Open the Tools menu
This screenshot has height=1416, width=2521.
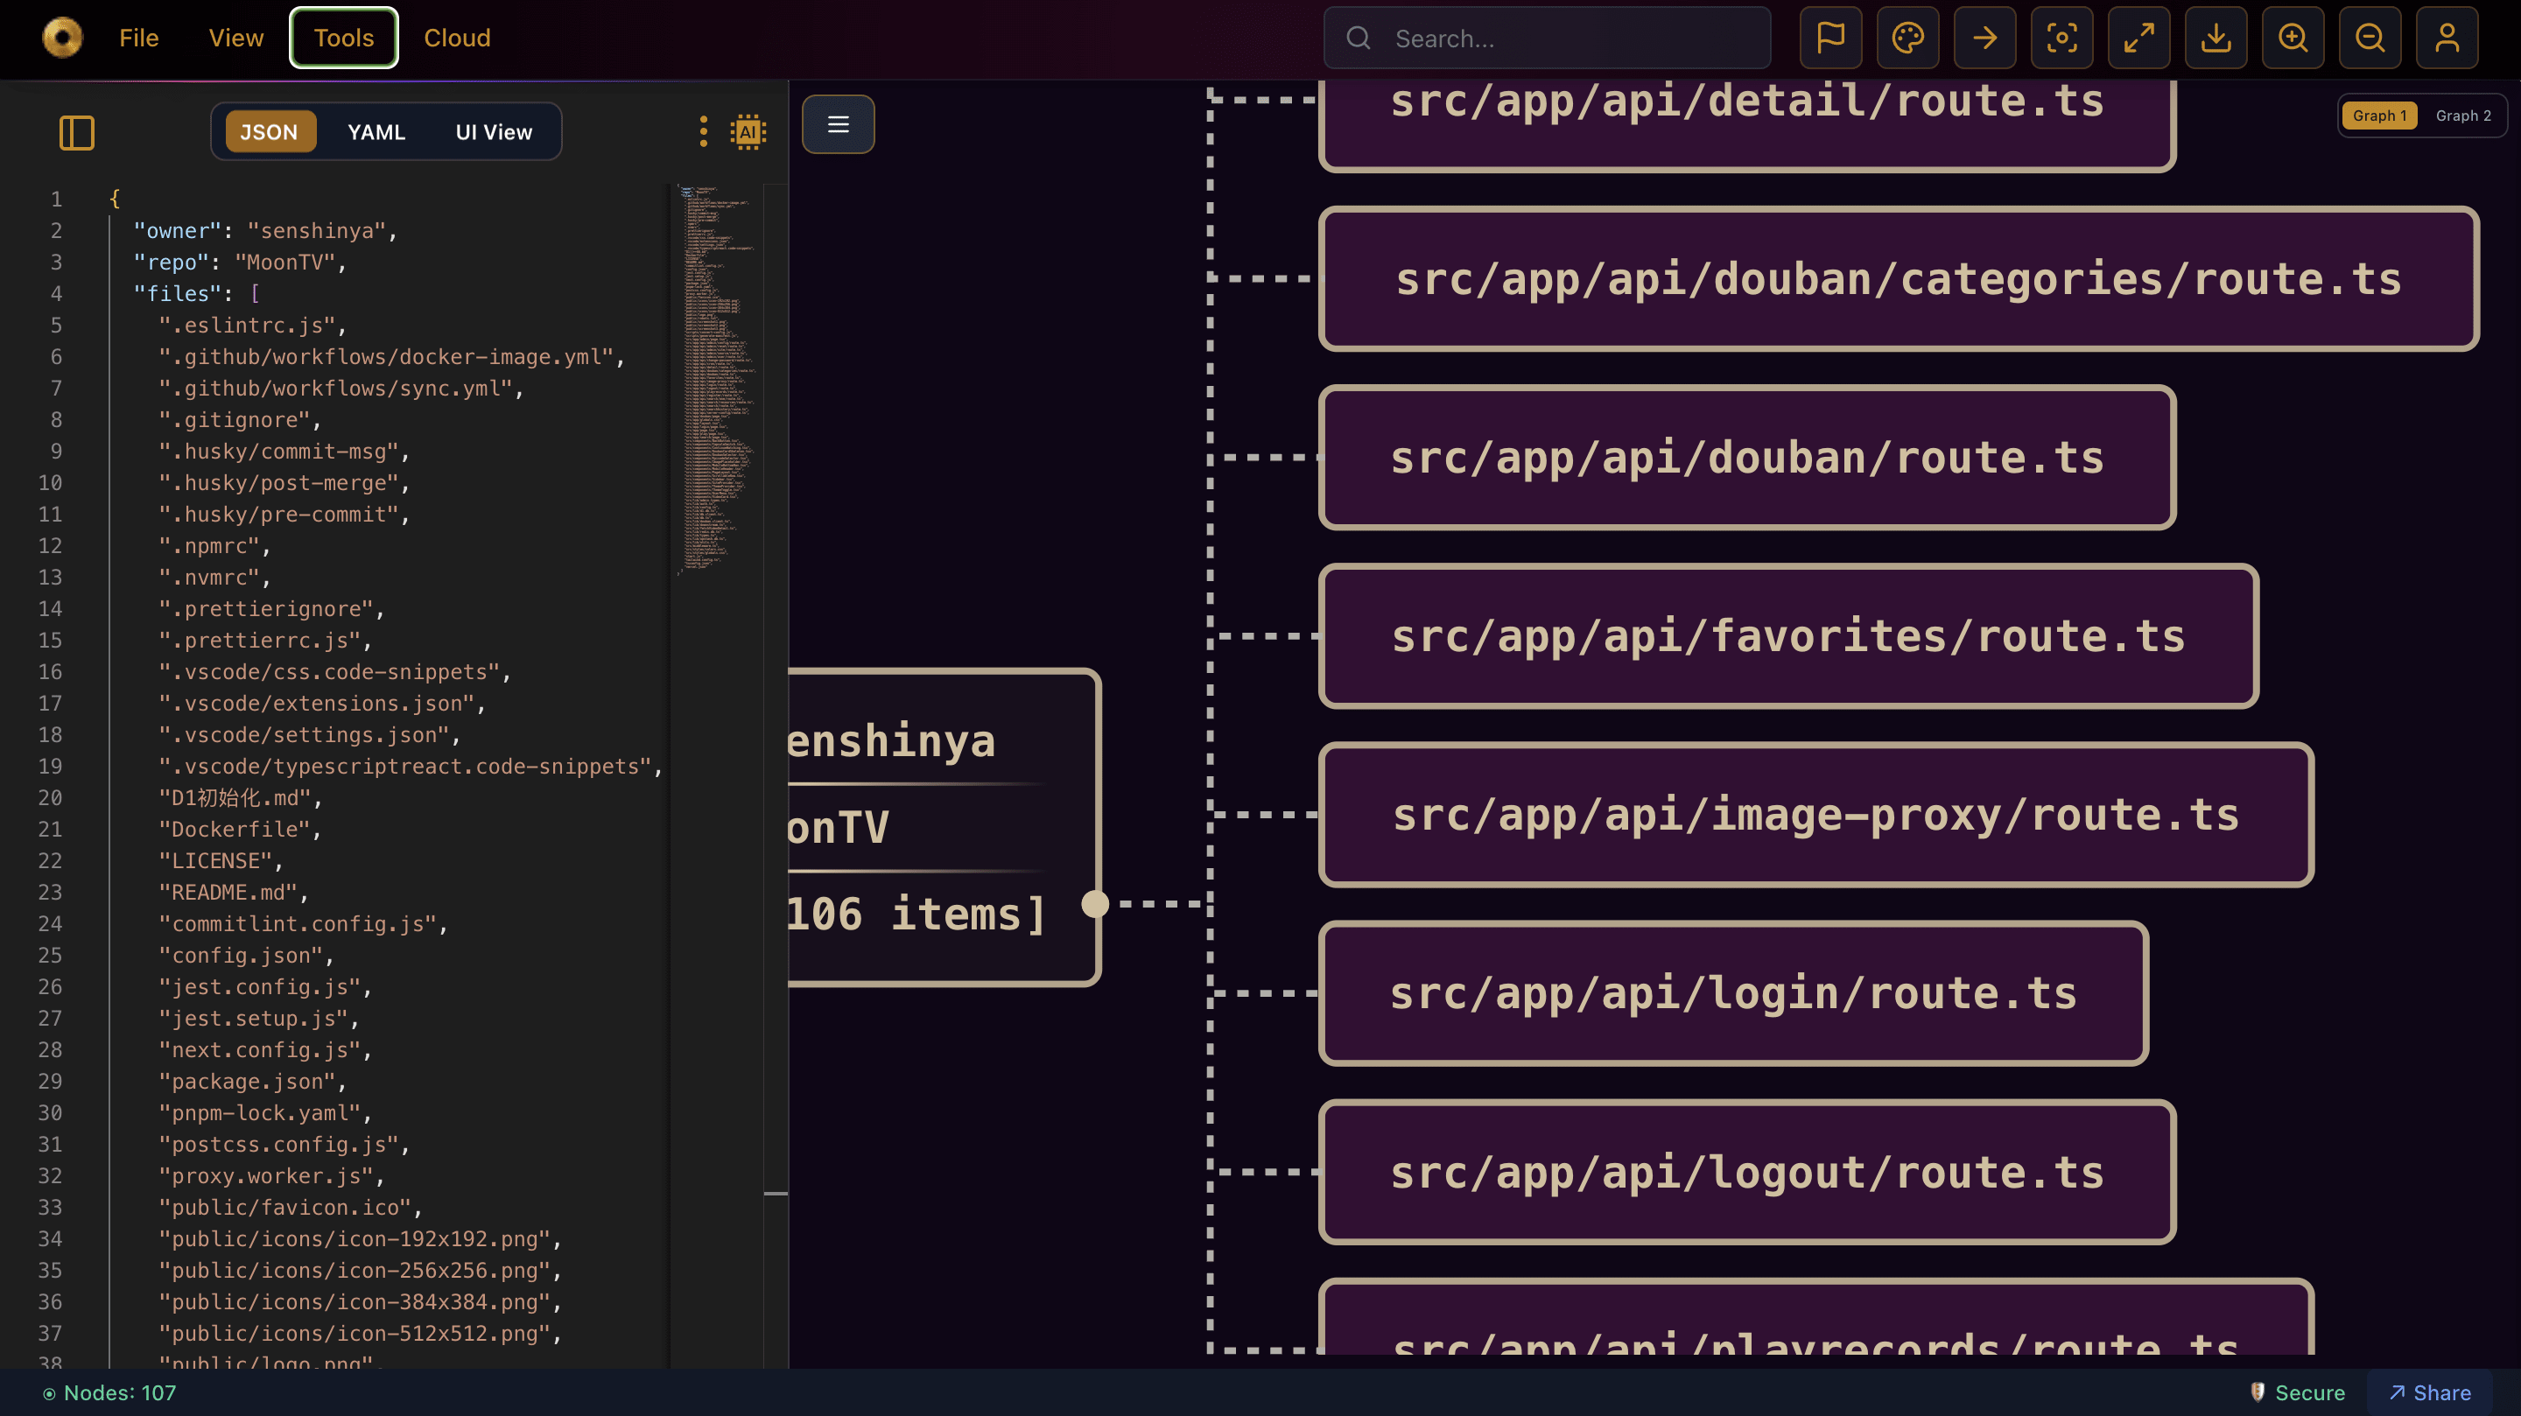(343, 39)
